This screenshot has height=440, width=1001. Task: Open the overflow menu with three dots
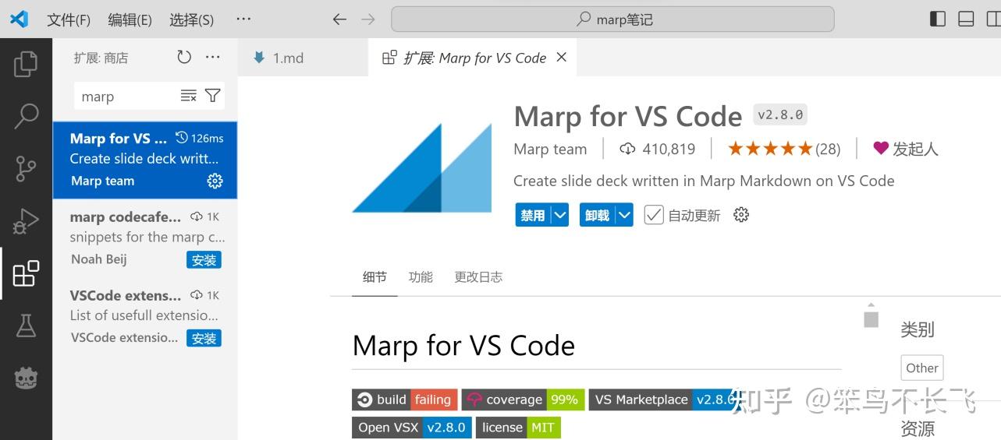(x=243, y=19)
